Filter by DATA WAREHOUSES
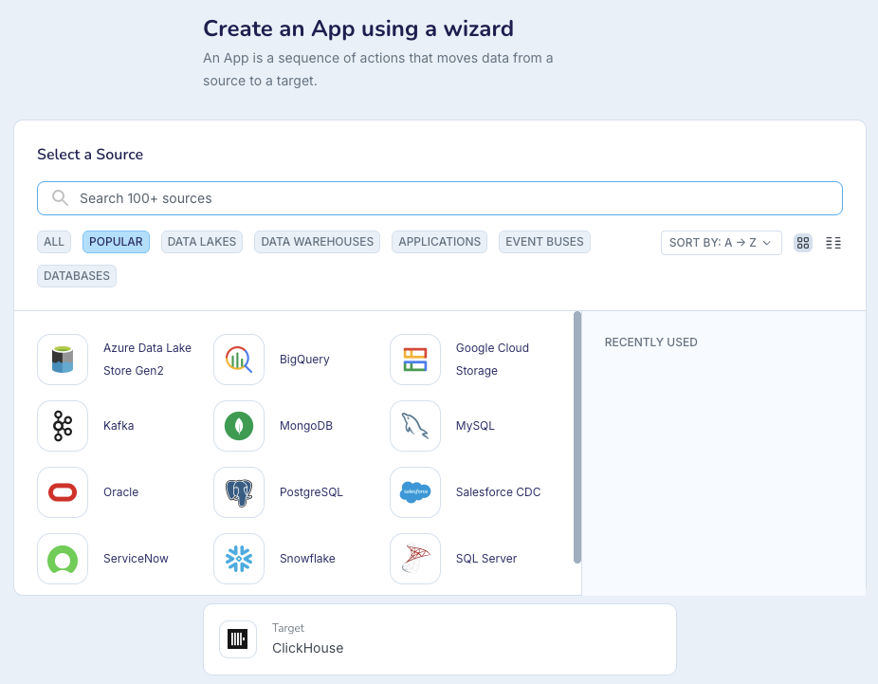Screen dimensions: 878x684 (x=317, y=242)
